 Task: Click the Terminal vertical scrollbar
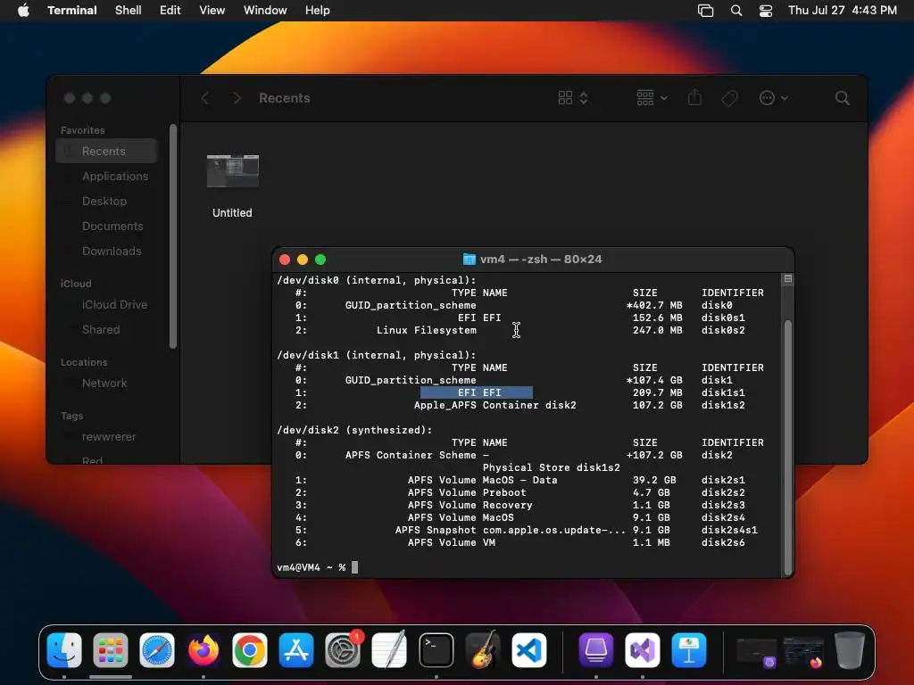pos(787,448)
